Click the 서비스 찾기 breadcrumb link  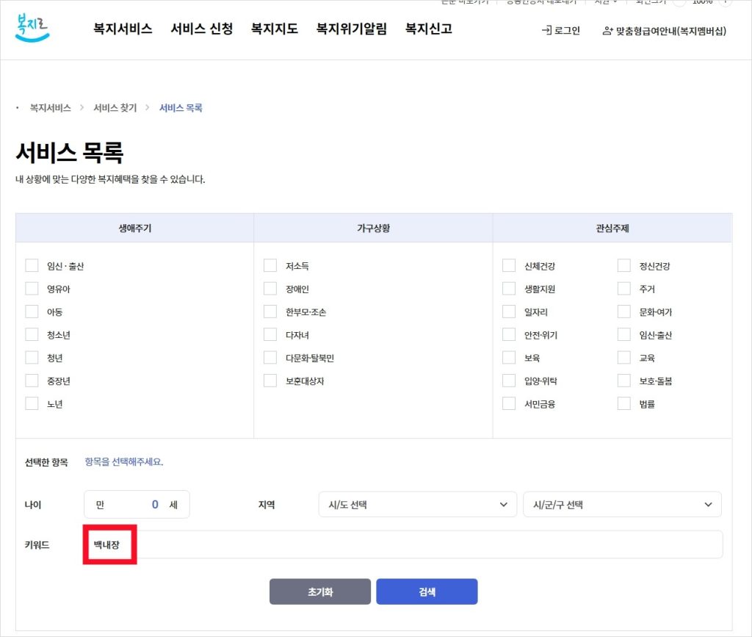(x=114, y=107)
